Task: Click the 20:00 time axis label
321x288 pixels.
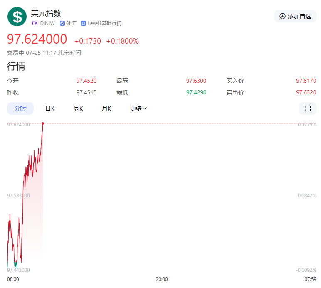Action: [162, 279]
